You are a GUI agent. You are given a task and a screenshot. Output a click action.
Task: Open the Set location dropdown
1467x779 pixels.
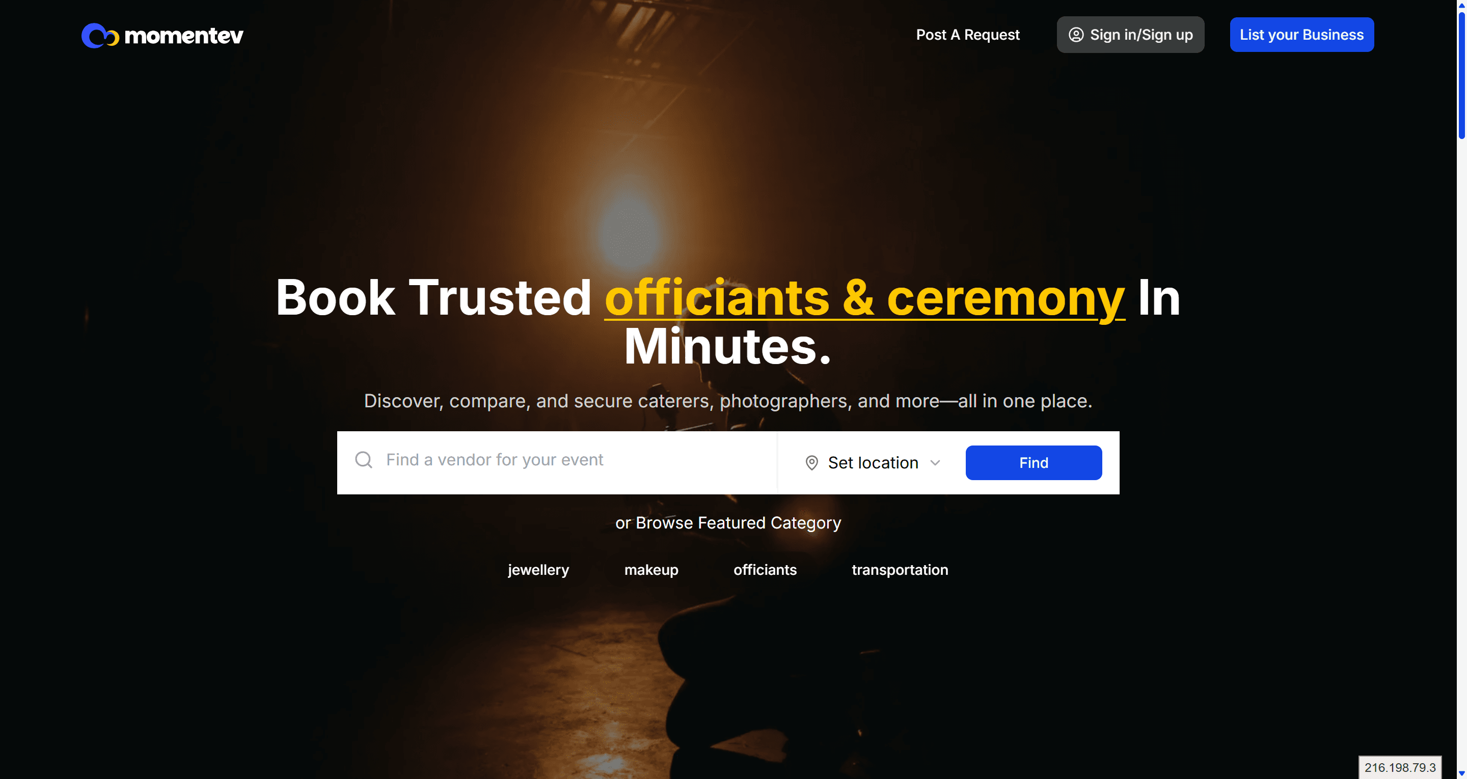(873, 463)
